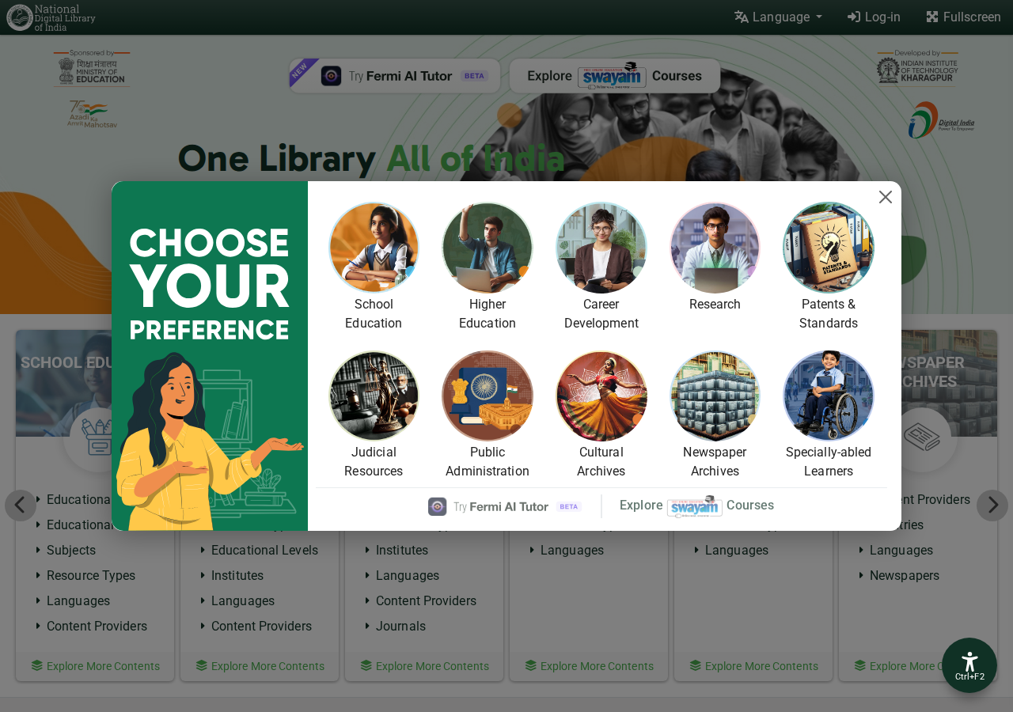Select the Research preference icon
1013x712 pixels.
[715, 248]
